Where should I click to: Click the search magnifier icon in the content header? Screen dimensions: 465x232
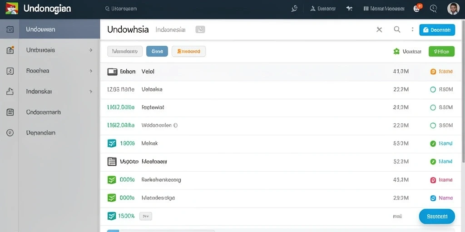tap(397, 29)
